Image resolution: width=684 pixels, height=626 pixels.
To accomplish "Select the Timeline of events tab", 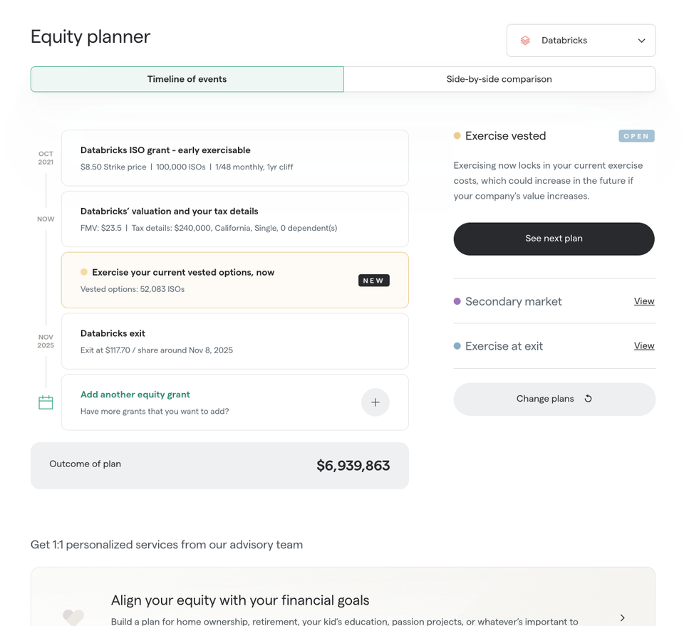I will tap(187, 79).
